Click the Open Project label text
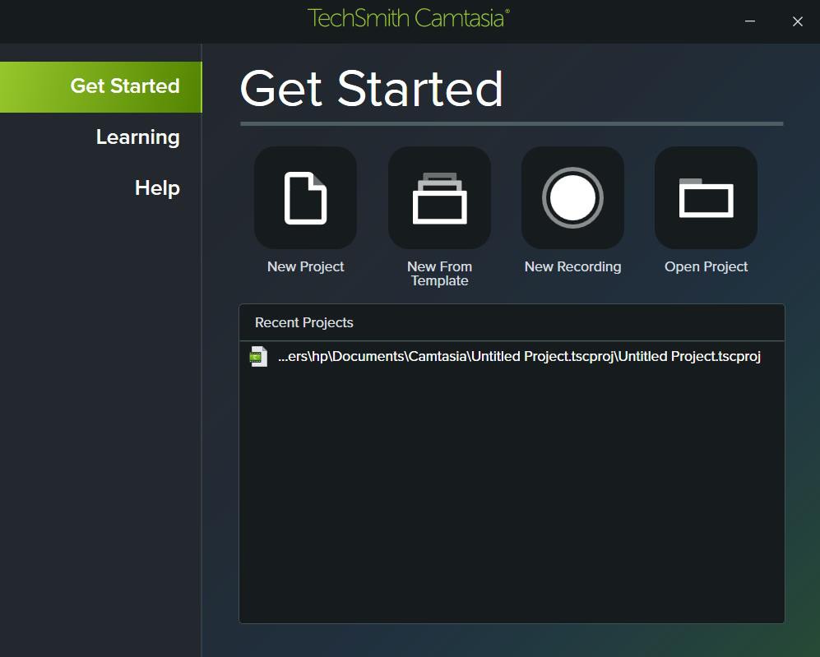Screen dimensions: 820x657 (x=706, y=266)
